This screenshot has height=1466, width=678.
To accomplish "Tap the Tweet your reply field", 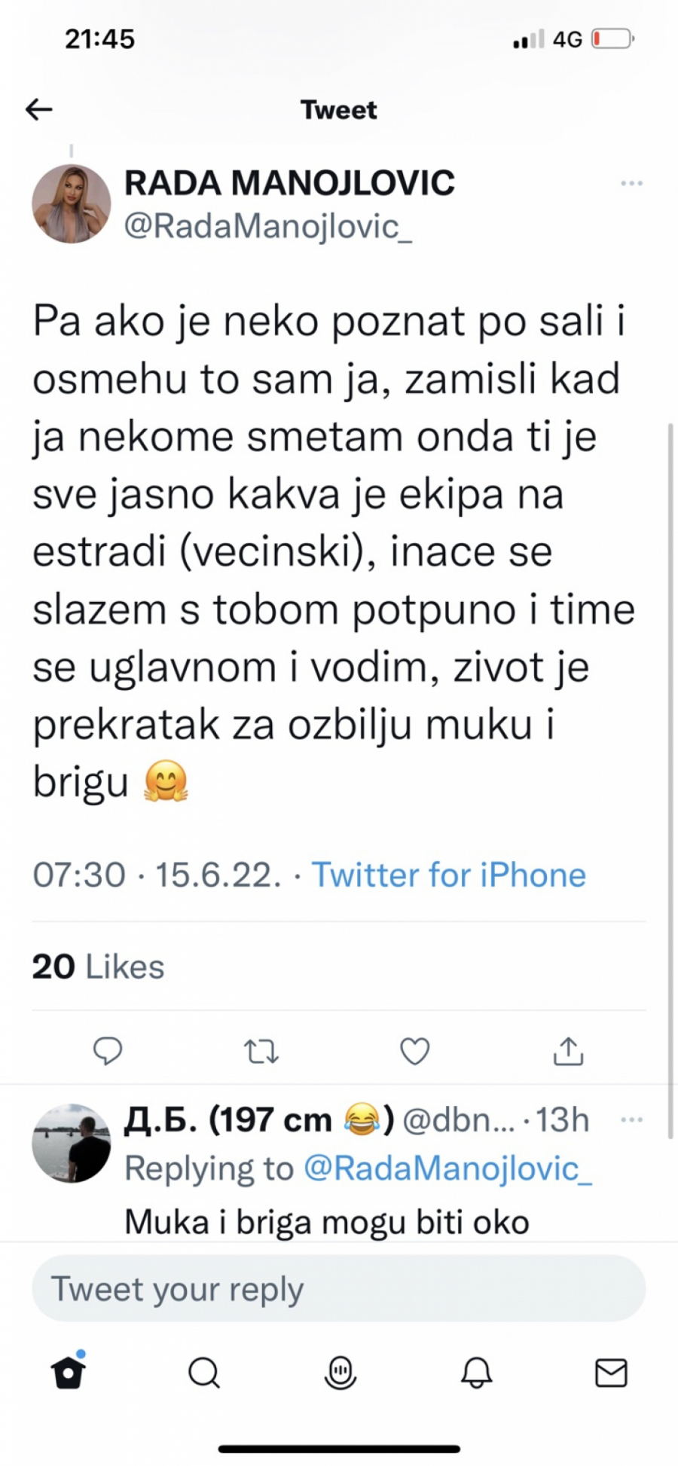I will pos(338,1289).
